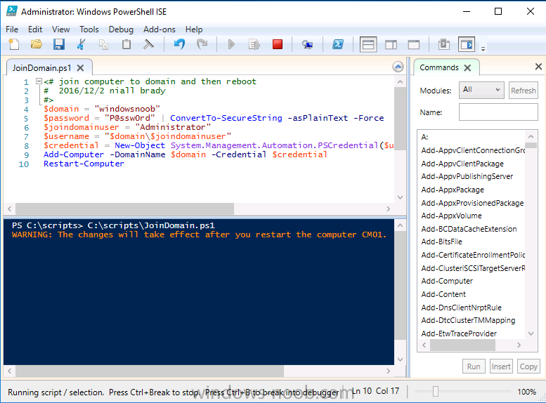This screenshot has height=403, width=546.
Task: Select Add-AppxPackage in commands list
Action: (453, 190)
